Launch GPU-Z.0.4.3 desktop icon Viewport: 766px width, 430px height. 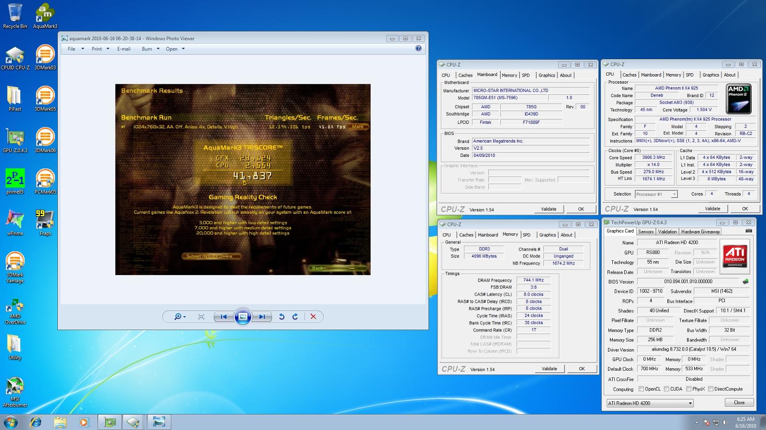(x=15, y=140)
